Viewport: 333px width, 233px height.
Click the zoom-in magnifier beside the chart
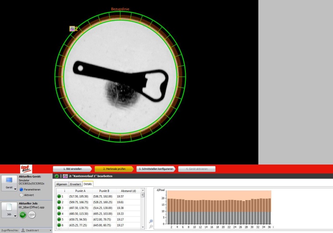tap(151, 221)
